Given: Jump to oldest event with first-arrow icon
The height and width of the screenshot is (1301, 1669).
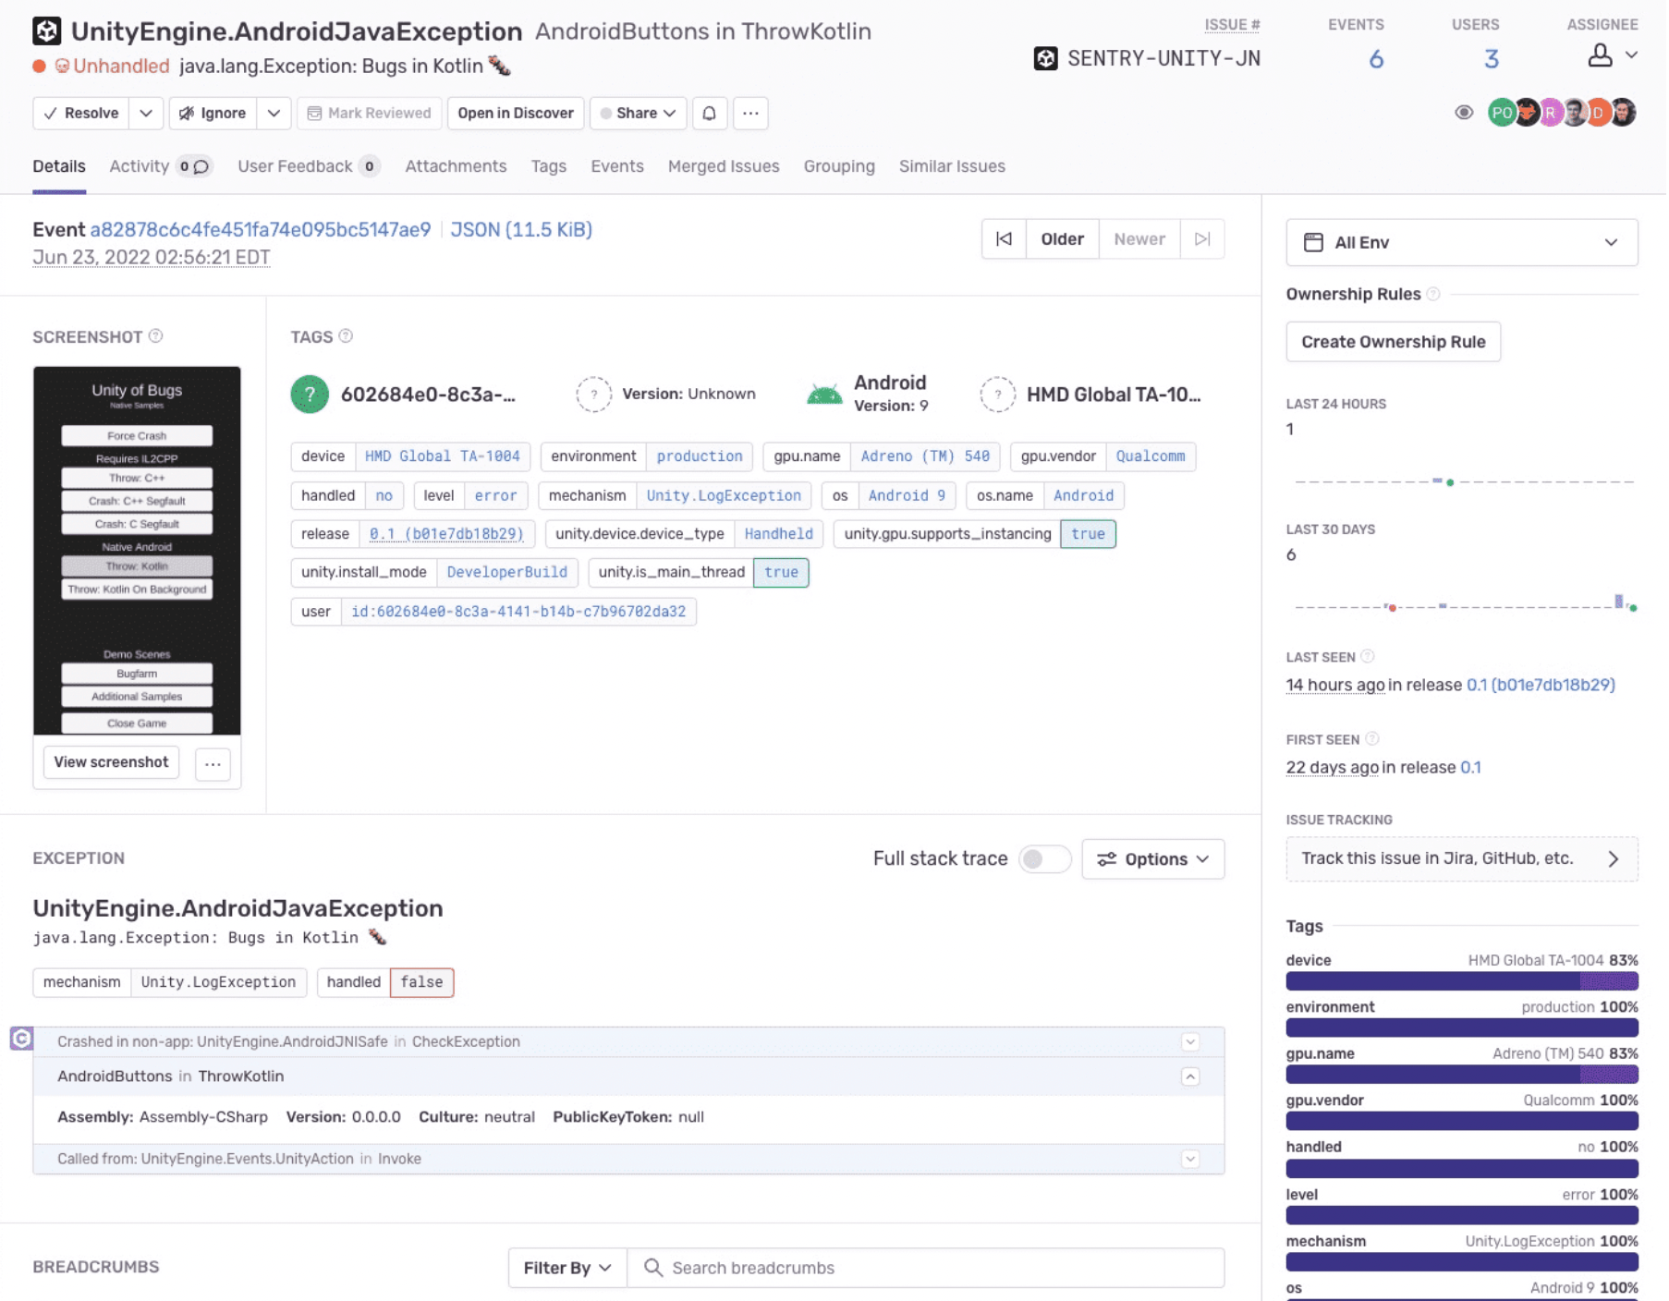Looking at the screenshot, I should coord(1004,239).
